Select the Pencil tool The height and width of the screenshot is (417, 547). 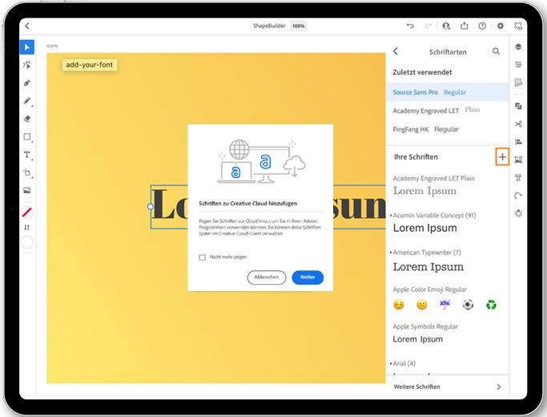coord(27,101)
